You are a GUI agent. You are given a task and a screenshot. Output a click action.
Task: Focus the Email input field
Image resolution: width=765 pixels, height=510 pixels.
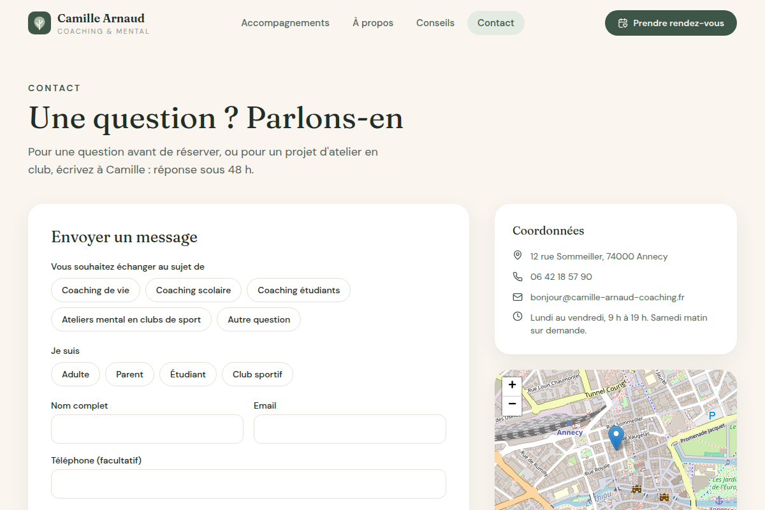click(x=350, y=429)
